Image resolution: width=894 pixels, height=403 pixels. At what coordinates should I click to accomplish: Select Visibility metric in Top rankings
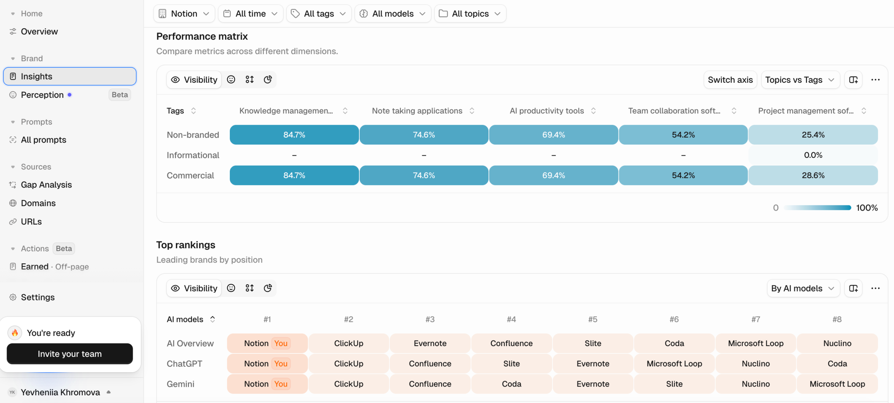pos(194,288)
